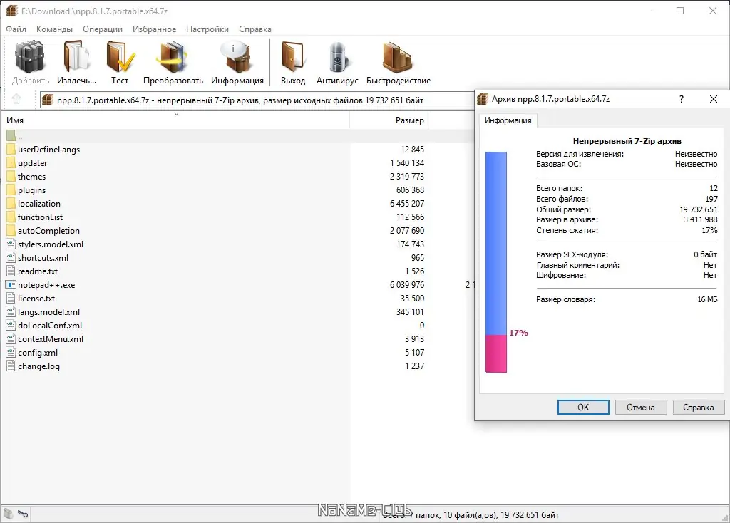The width and height of the screenshot is (730, 523).
Task: Select the themes folder icon
Action: click(11, 176)
